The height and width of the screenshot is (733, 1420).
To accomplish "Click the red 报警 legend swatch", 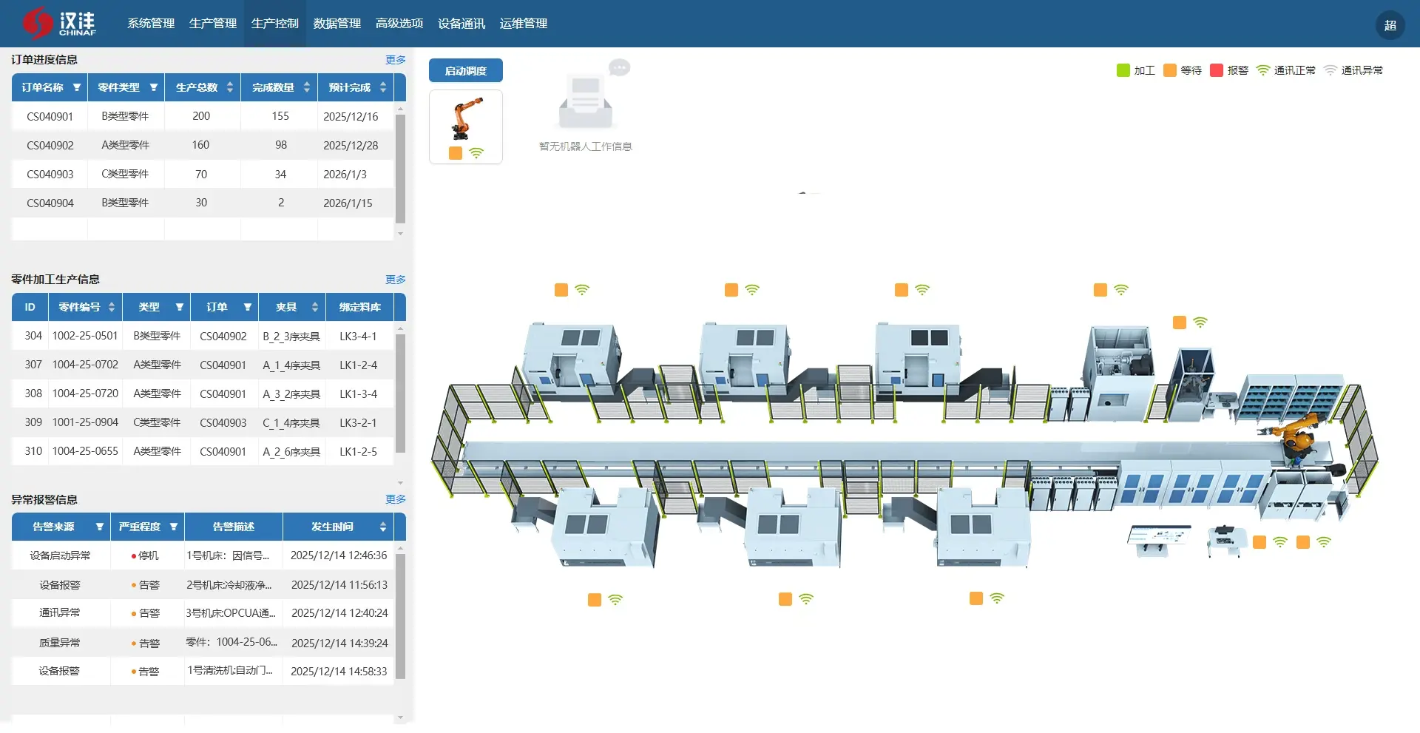I will (x=1216, y=70).
